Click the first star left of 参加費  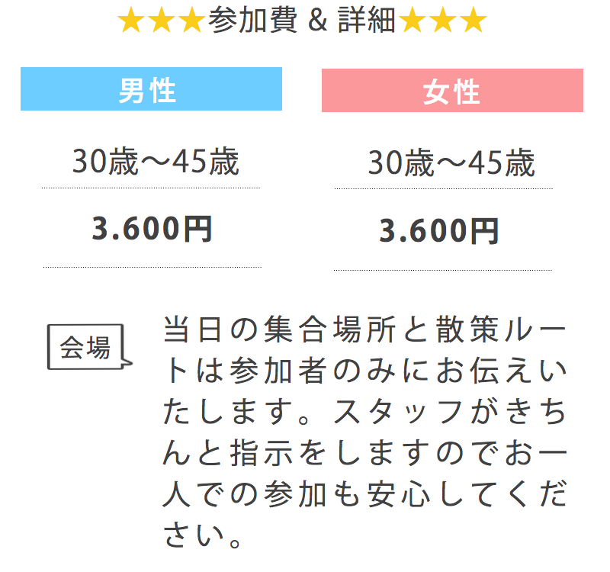(x=131, y=21)
